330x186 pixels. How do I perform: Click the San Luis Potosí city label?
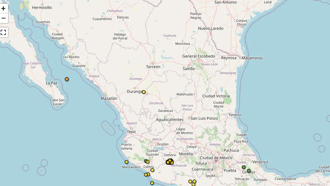point(204,118)
